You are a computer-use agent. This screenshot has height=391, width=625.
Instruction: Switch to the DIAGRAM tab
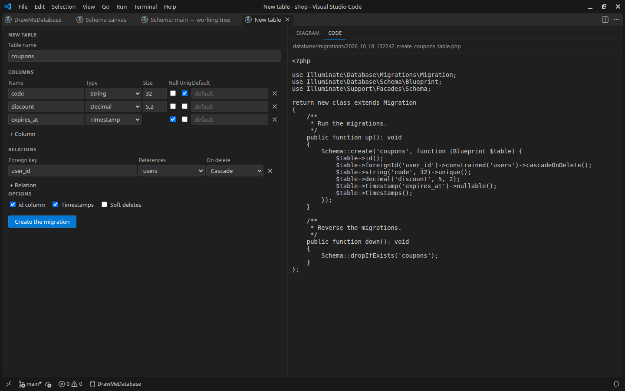point(308,33)
